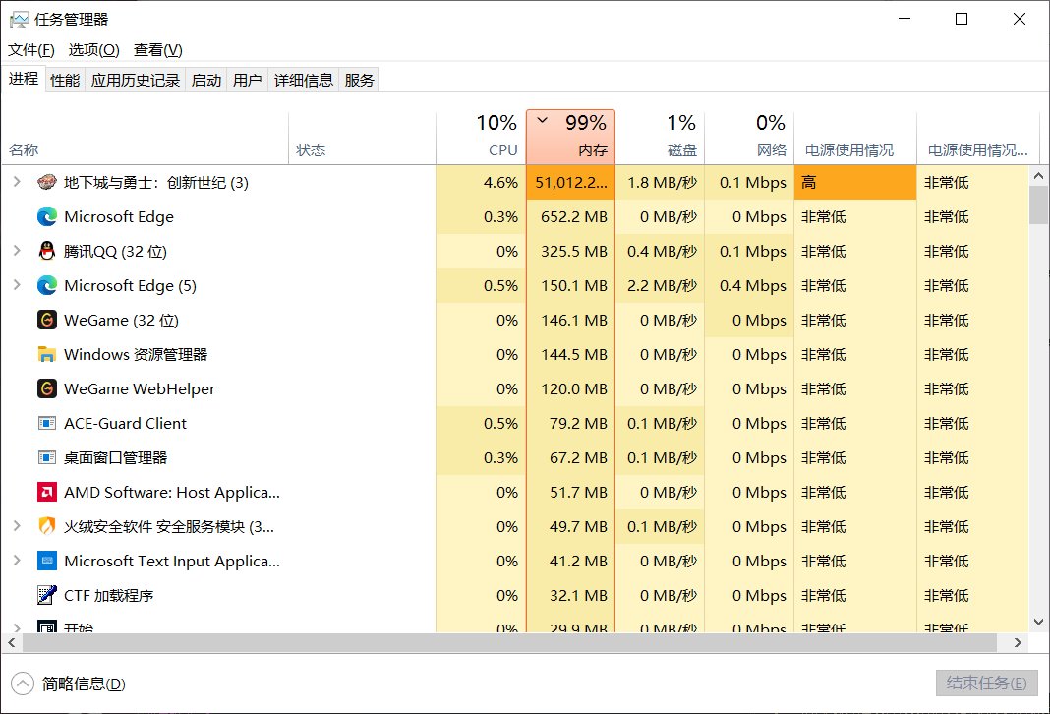This screenshot has width=1050, height=714.
Task: Select the Windows 资源管理器 process name
Action: tap(136, 354)
